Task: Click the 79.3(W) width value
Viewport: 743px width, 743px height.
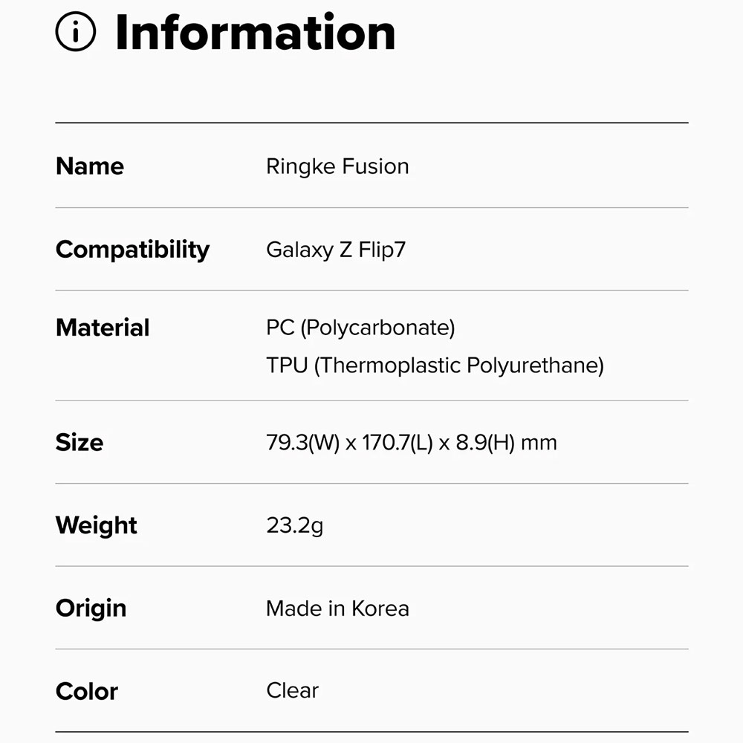Action: pyautogui.click(x=302, y=444)
